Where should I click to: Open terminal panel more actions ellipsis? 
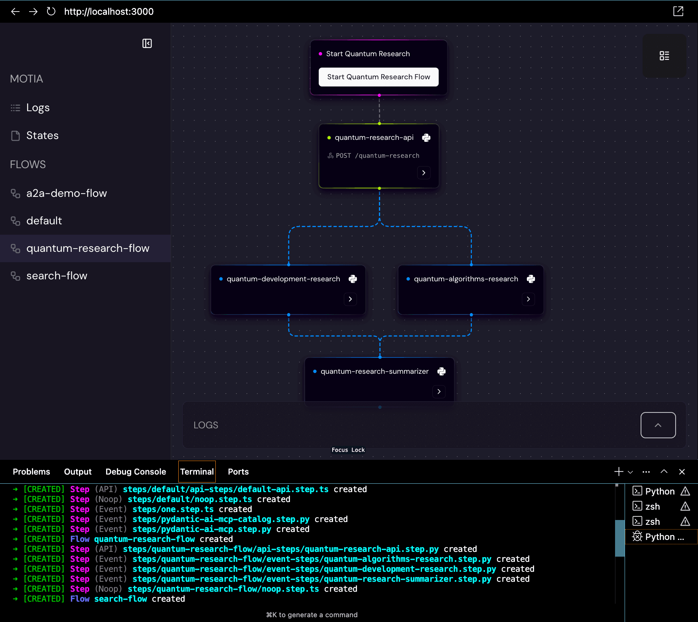(x=646, y=472)
